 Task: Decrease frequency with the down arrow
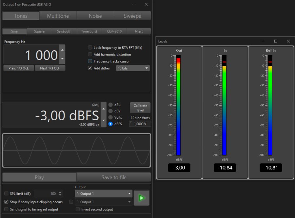point(62,59)
